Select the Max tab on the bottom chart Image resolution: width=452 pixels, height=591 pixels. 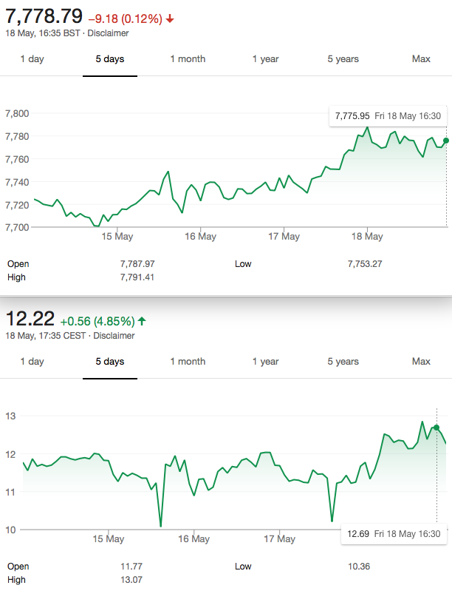[421, 362]
